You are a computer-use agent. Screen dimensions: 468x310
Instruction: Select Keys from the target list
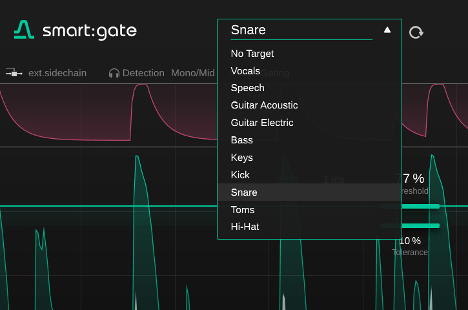(242, 158)
